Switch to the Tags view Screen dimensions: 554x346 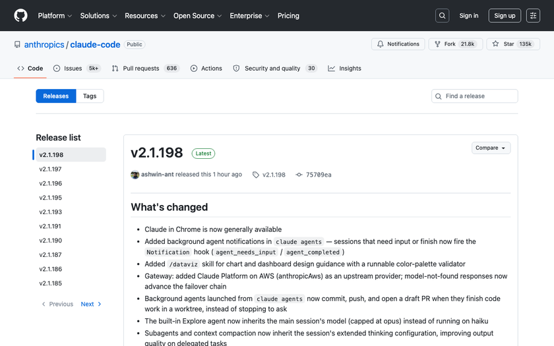point(90,96)
